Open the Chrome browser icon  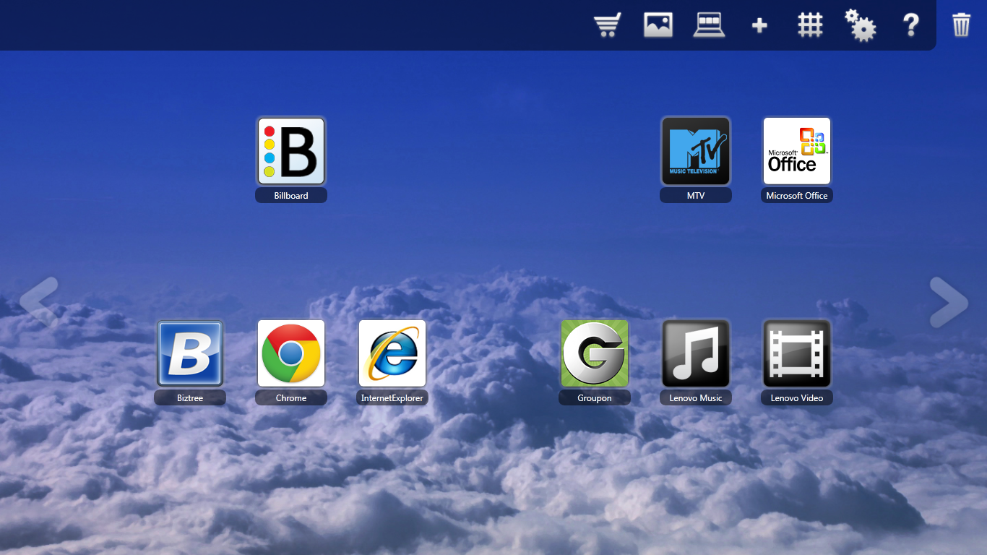pyautogui.click(x=291, y=353)
